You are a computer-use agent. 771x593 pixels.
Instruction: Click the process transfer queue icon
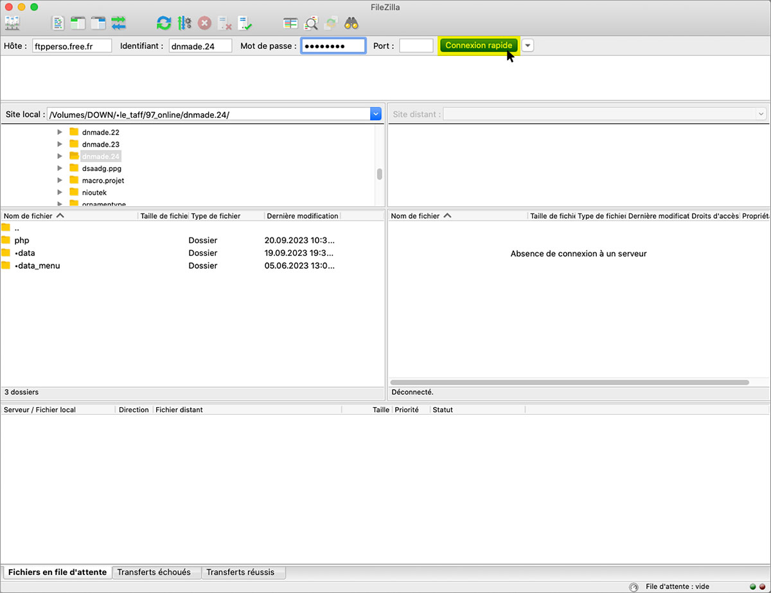tap(184, 23)
